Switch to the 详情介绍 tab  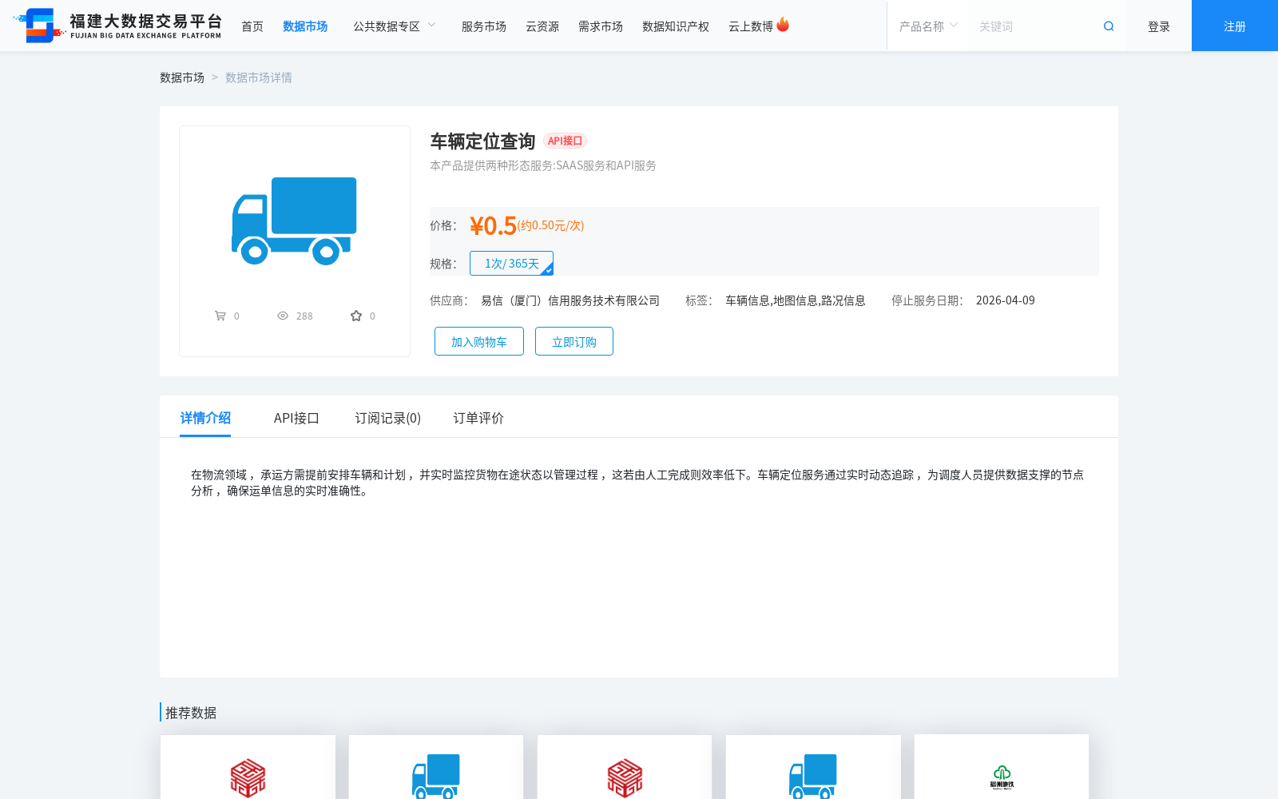click(x=205, y=418)
